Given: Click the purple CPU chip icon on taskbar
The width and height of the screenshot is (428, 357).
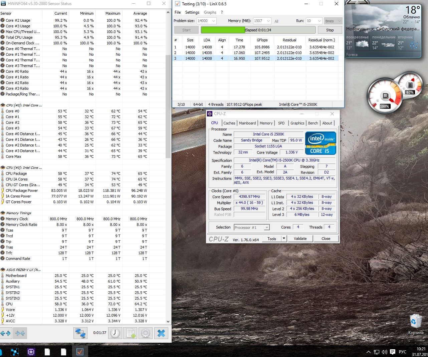Looking at the screenshot, I should (x=31, y=352).
